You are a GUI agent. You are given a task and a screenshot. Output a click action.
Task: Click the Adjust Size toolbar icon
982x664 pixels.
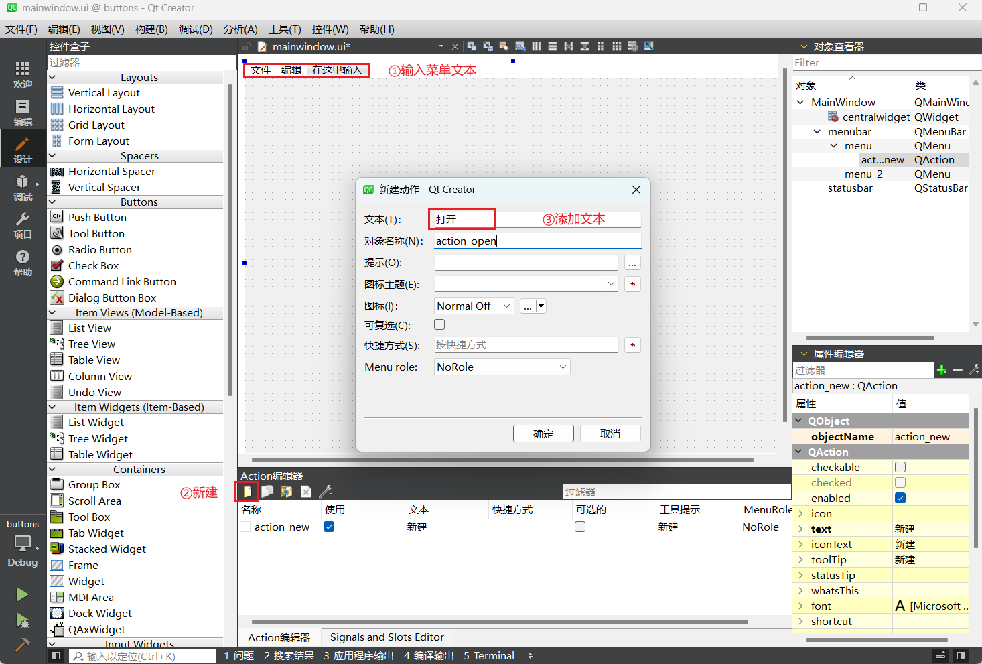coord(649,46)
